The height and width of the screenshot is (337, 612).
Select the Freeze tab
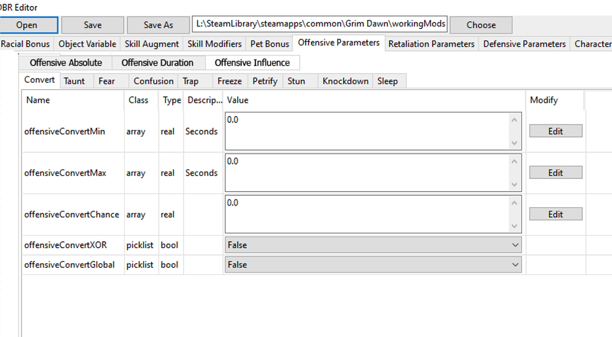pyautogui.click(x=229, y=81)
